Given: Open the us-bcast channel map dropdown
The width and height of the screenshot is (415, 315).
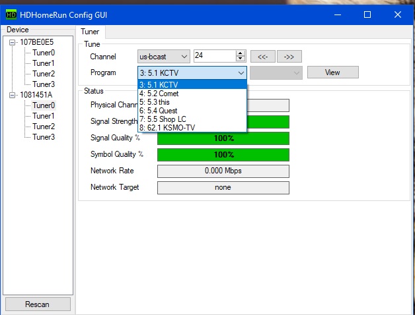Looking at the screenshot, I should pyautogui.click(x=164, y=57).
